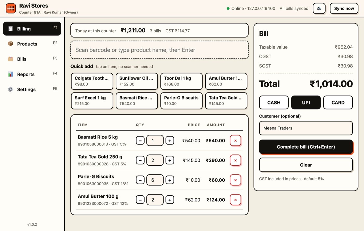Edit quantity field for Basmati Rice 5 kg
This screenshot has height=231, width=364.
(x=155, y=141)
